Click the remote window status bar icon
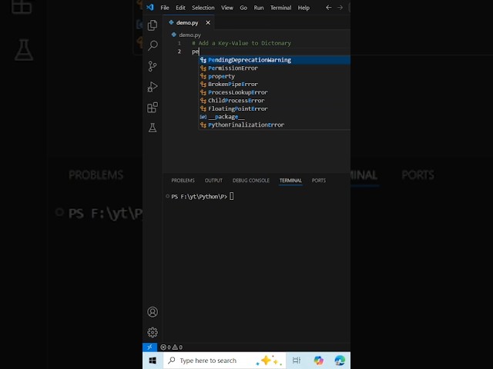Viewport: 493px width, 369px height. click(149, 347)
